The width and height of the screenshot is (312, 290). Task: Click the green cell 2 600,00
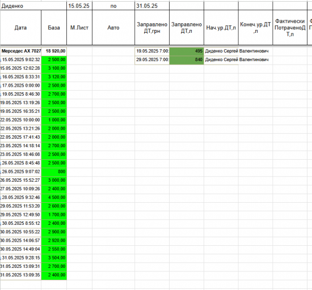click(x=54, y=206)
